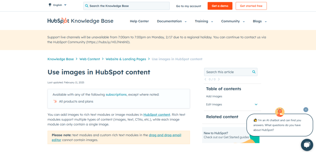Image resolution: width=316 pixels, height=152 pixels.
Task: Click the chatbot robot avatar
Action: 280,112
